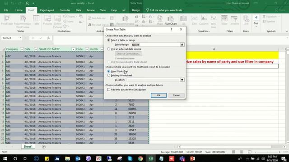Open the File tab
289x162 pixels.
(6, 10)
